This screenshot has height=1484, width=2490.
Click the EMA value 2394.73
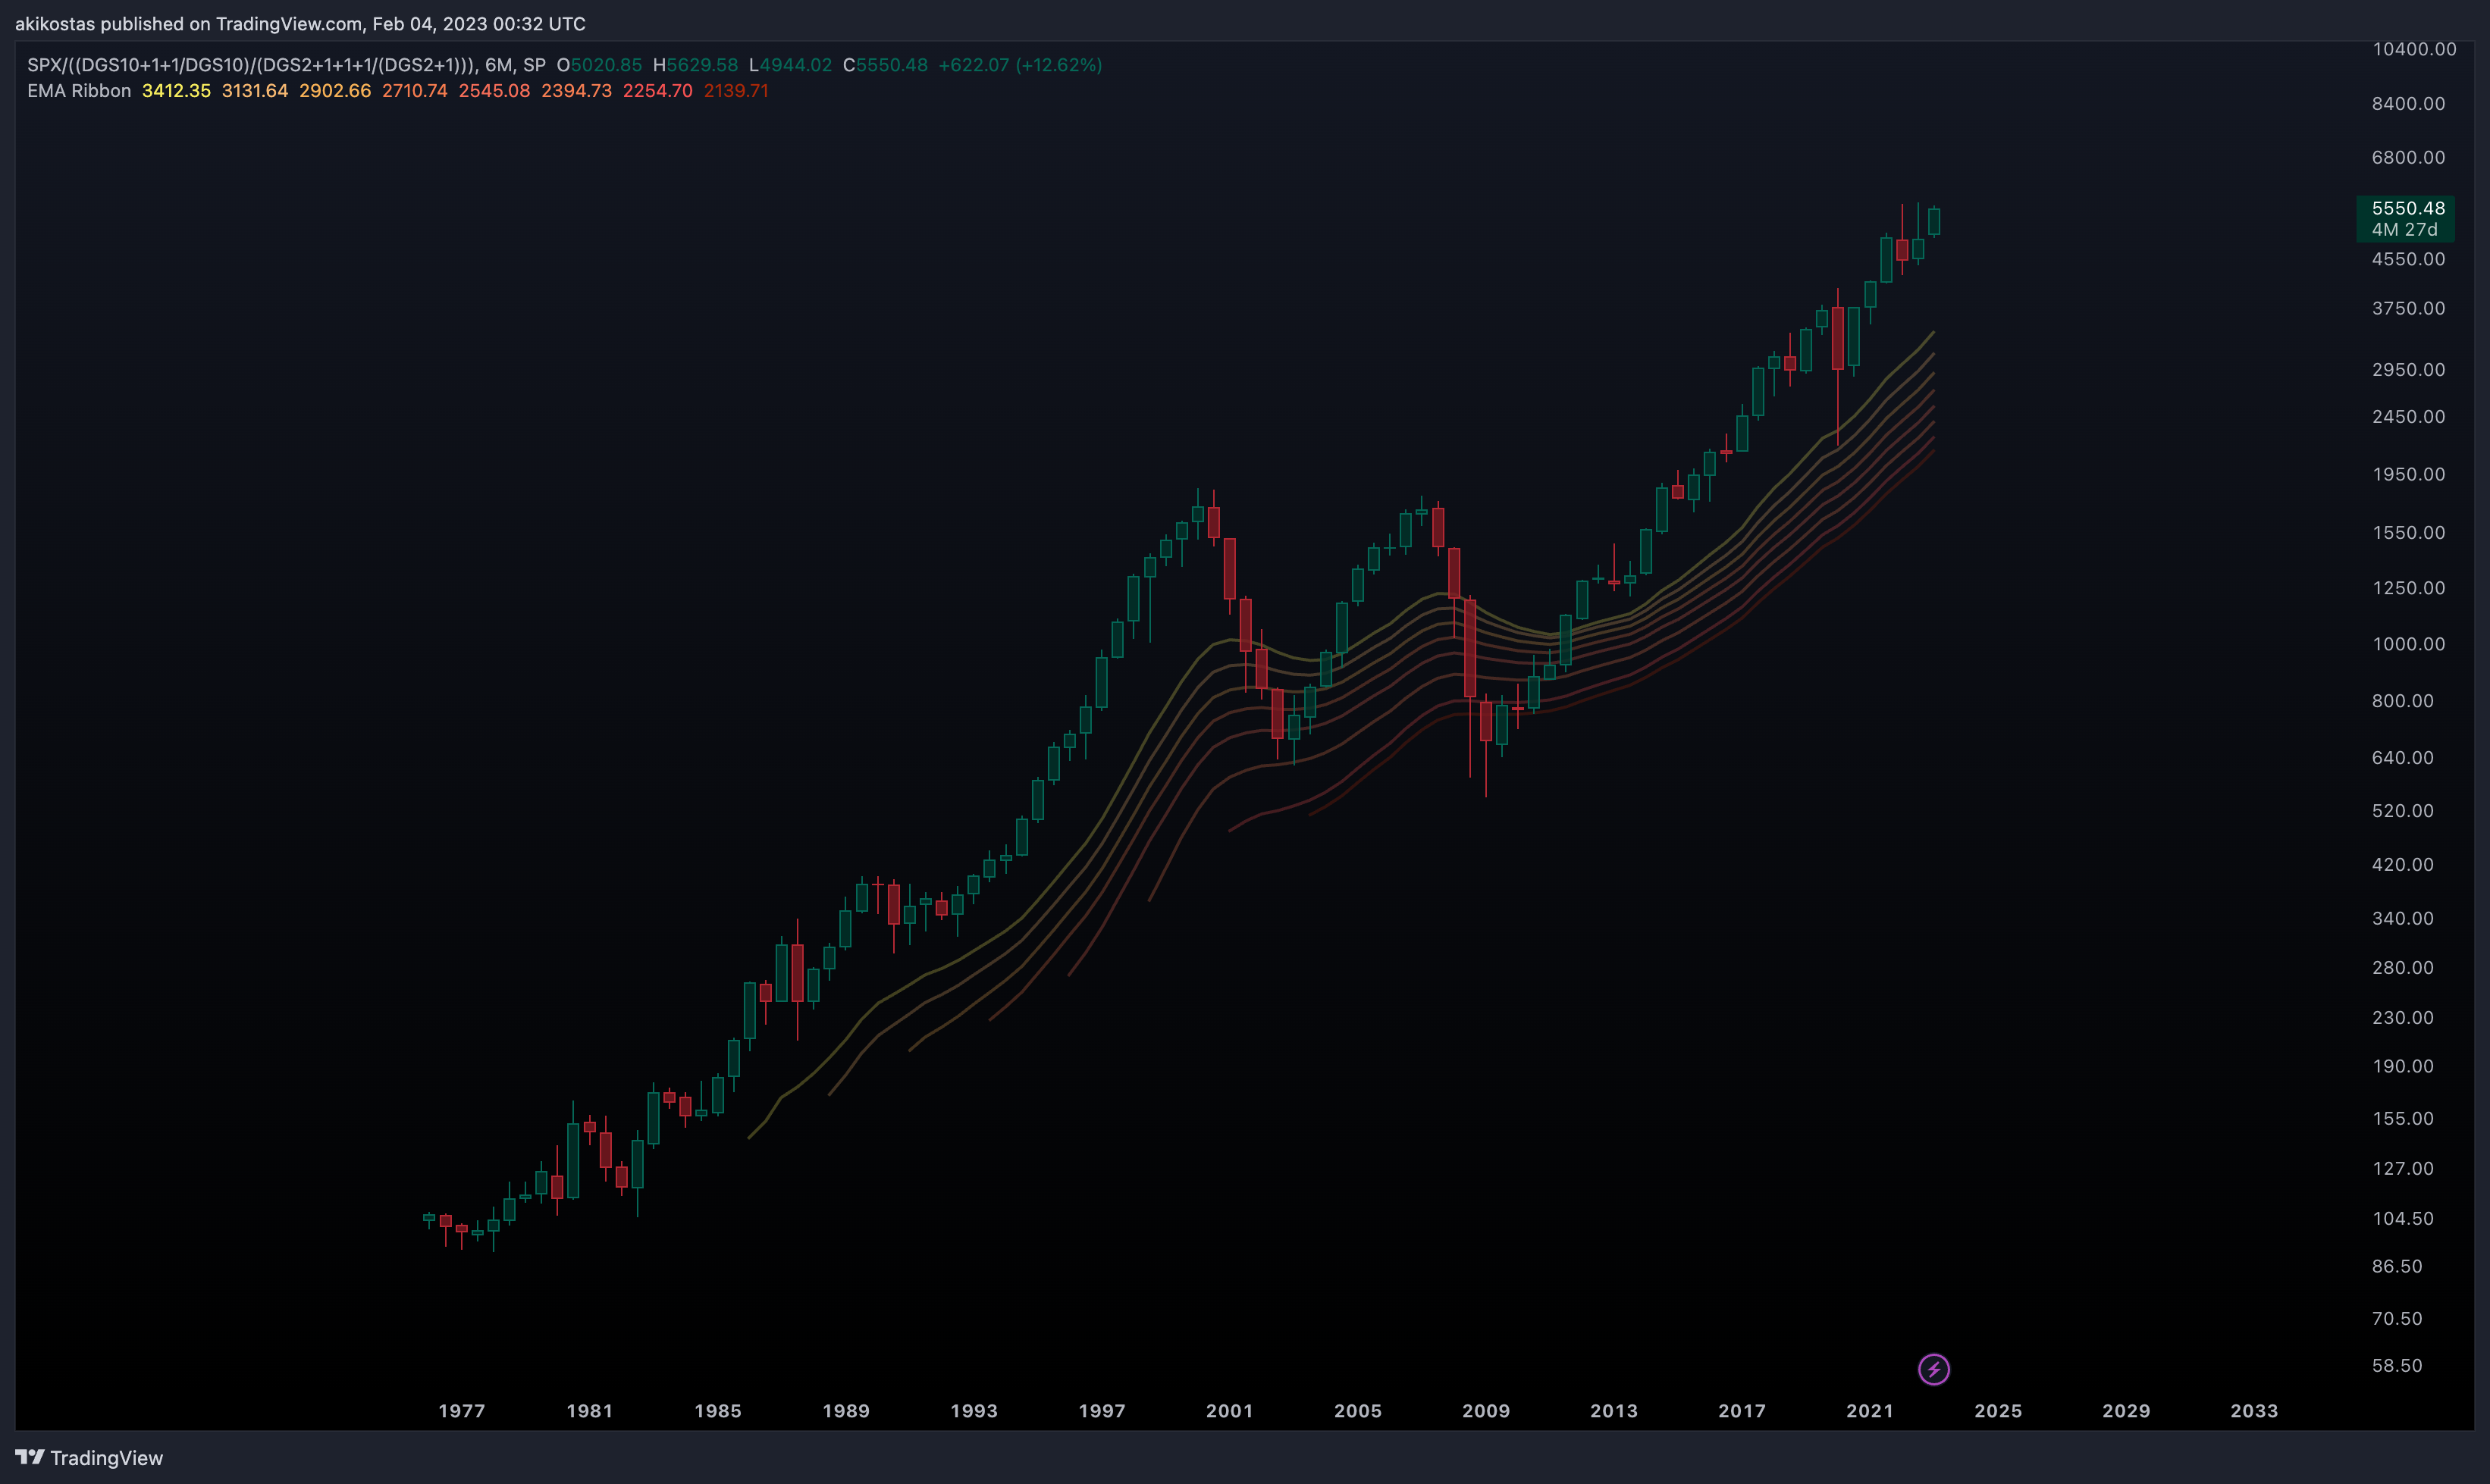[x=576, y=91]
